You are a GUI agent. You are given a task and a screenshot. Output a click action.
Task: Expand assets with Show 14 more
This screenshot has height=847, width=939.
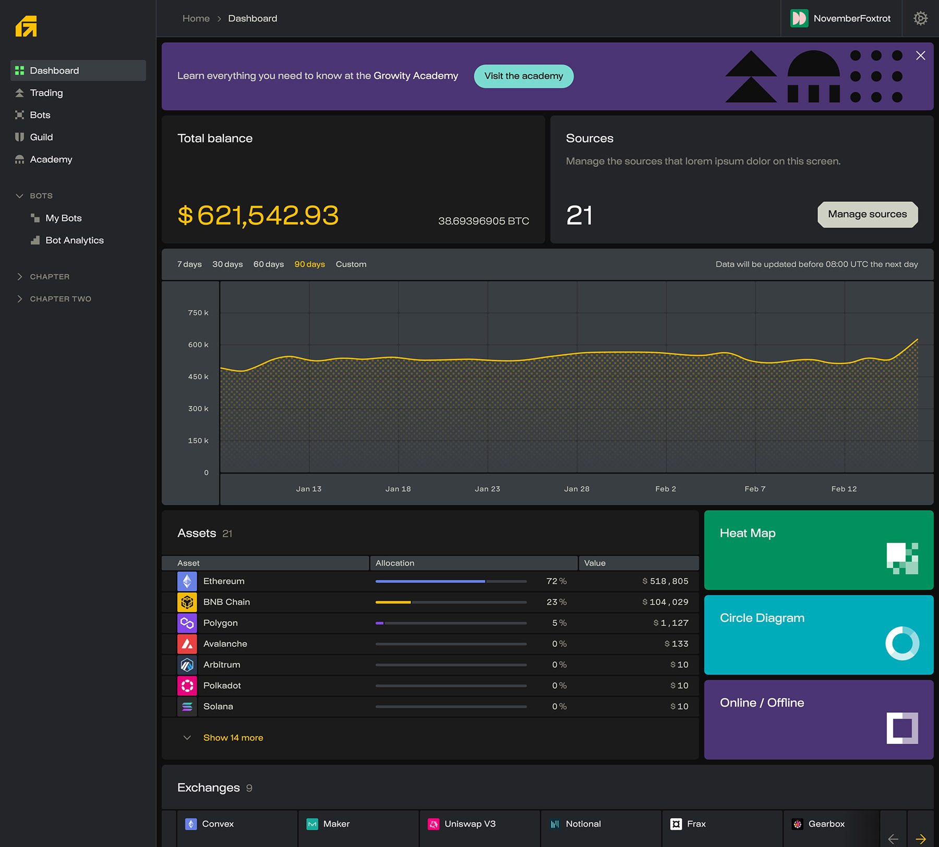click(233, 737)
